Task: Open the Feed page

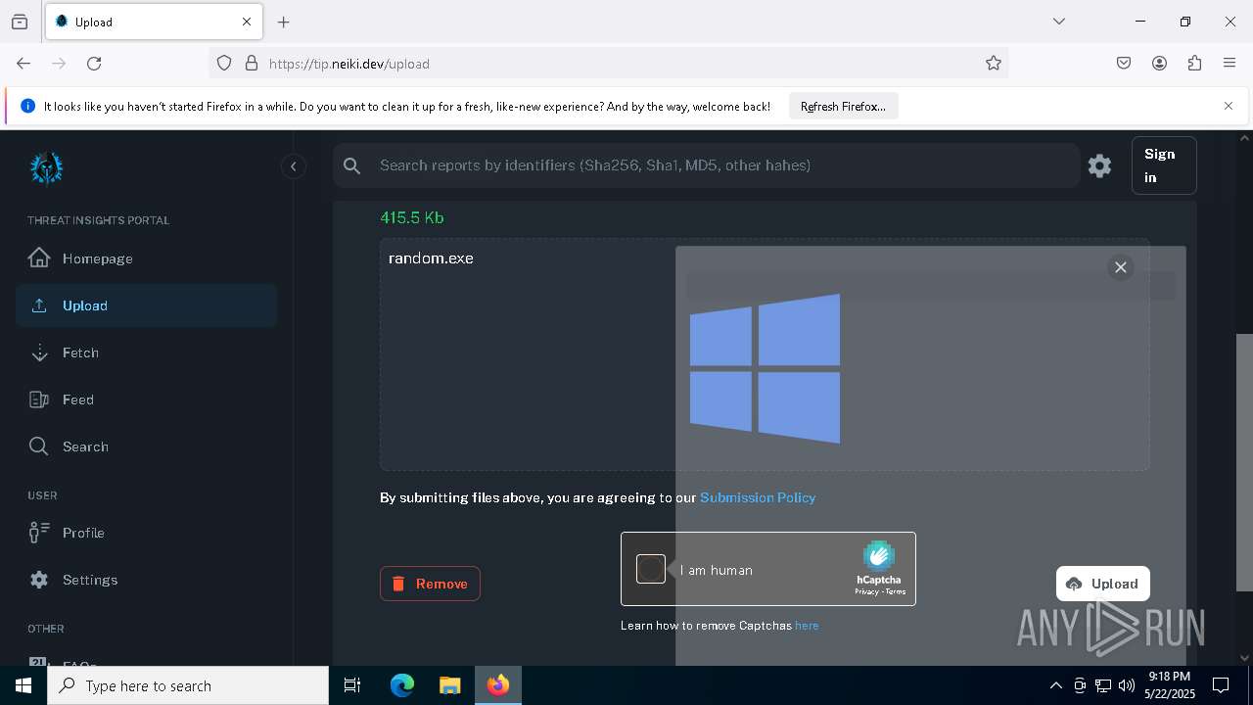Action: coord(146,399)
